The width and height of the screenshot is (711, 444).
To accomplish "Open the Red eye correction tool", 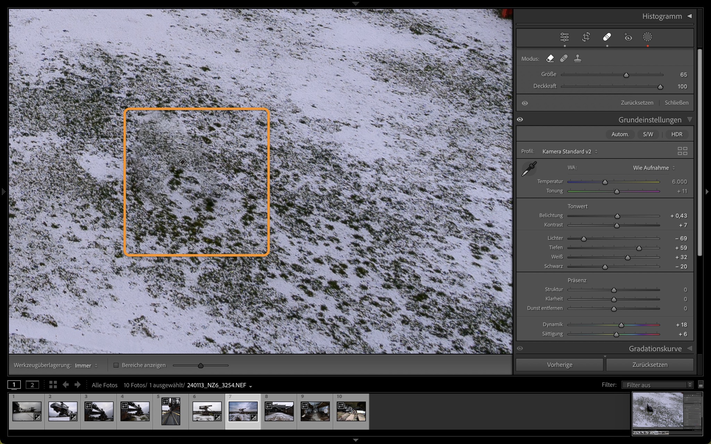I will (628, 37).
